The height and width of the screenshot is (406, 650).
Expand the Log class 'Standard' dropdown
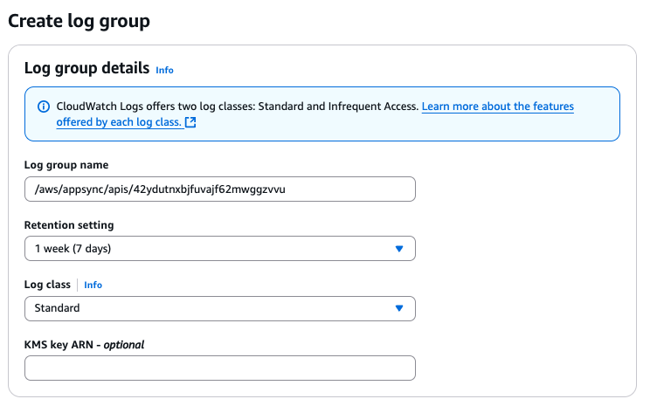218,308
